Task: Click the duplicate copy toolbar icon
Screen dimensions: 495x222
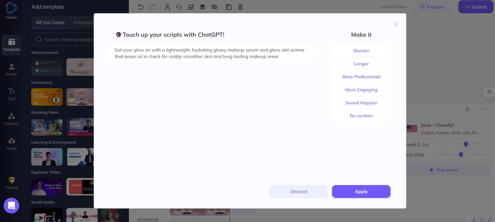Action: pyautogui.click(x=229, y=7)
